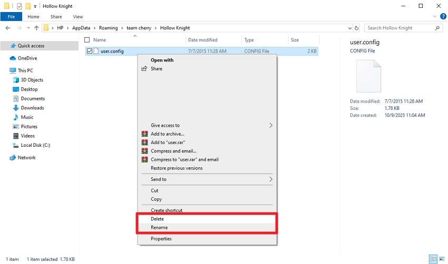Choose Share from the context menu
The width and height of the screenshot is (448, 264).
coord(207,69)
